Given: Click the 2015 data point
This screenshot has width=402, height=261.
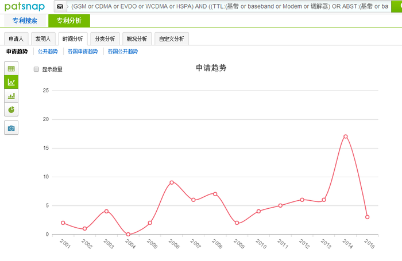Looking at the screenshot, I should pos(367,217).
